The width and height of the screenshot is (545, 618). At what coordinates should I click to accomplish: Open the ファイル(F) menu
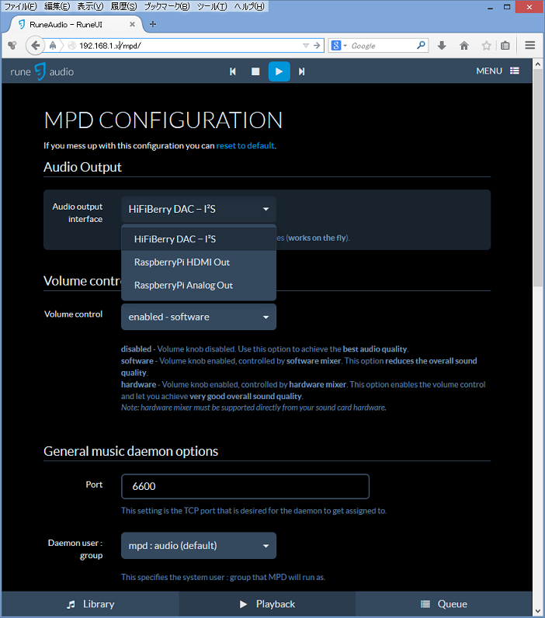[20, 6]
